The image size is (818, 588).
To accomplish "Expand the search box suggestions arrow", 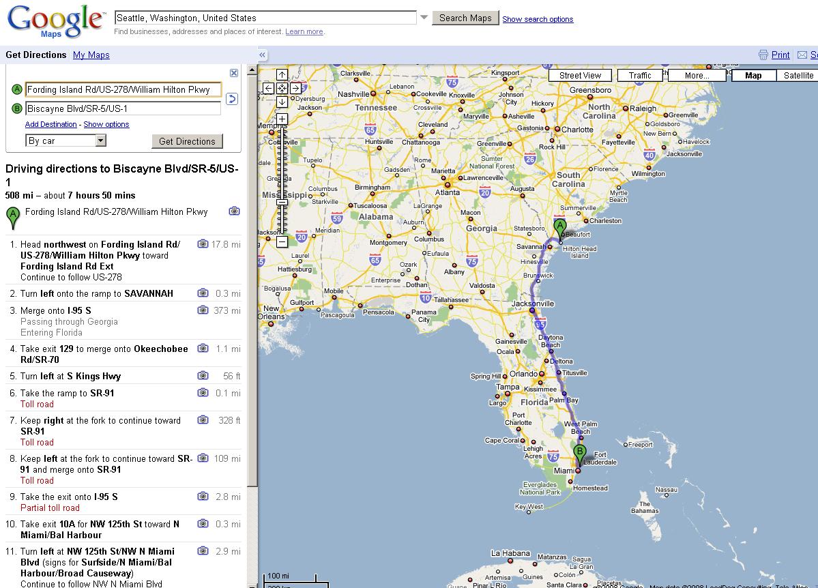I will coord(424,18).
